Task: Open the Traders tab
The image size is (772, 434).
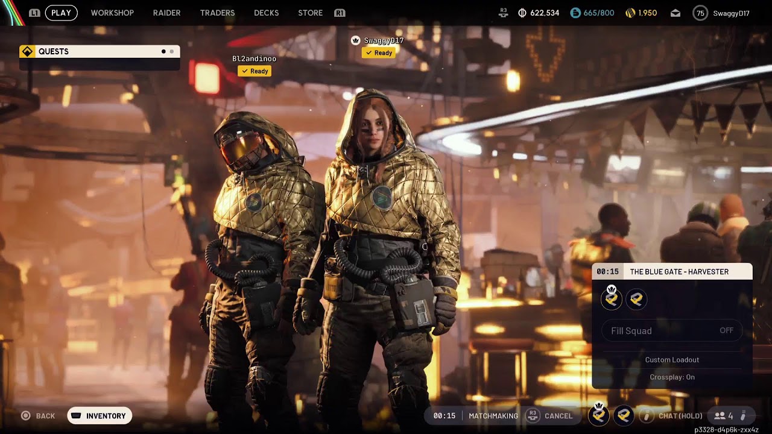Action: click(x=217, y=13)
